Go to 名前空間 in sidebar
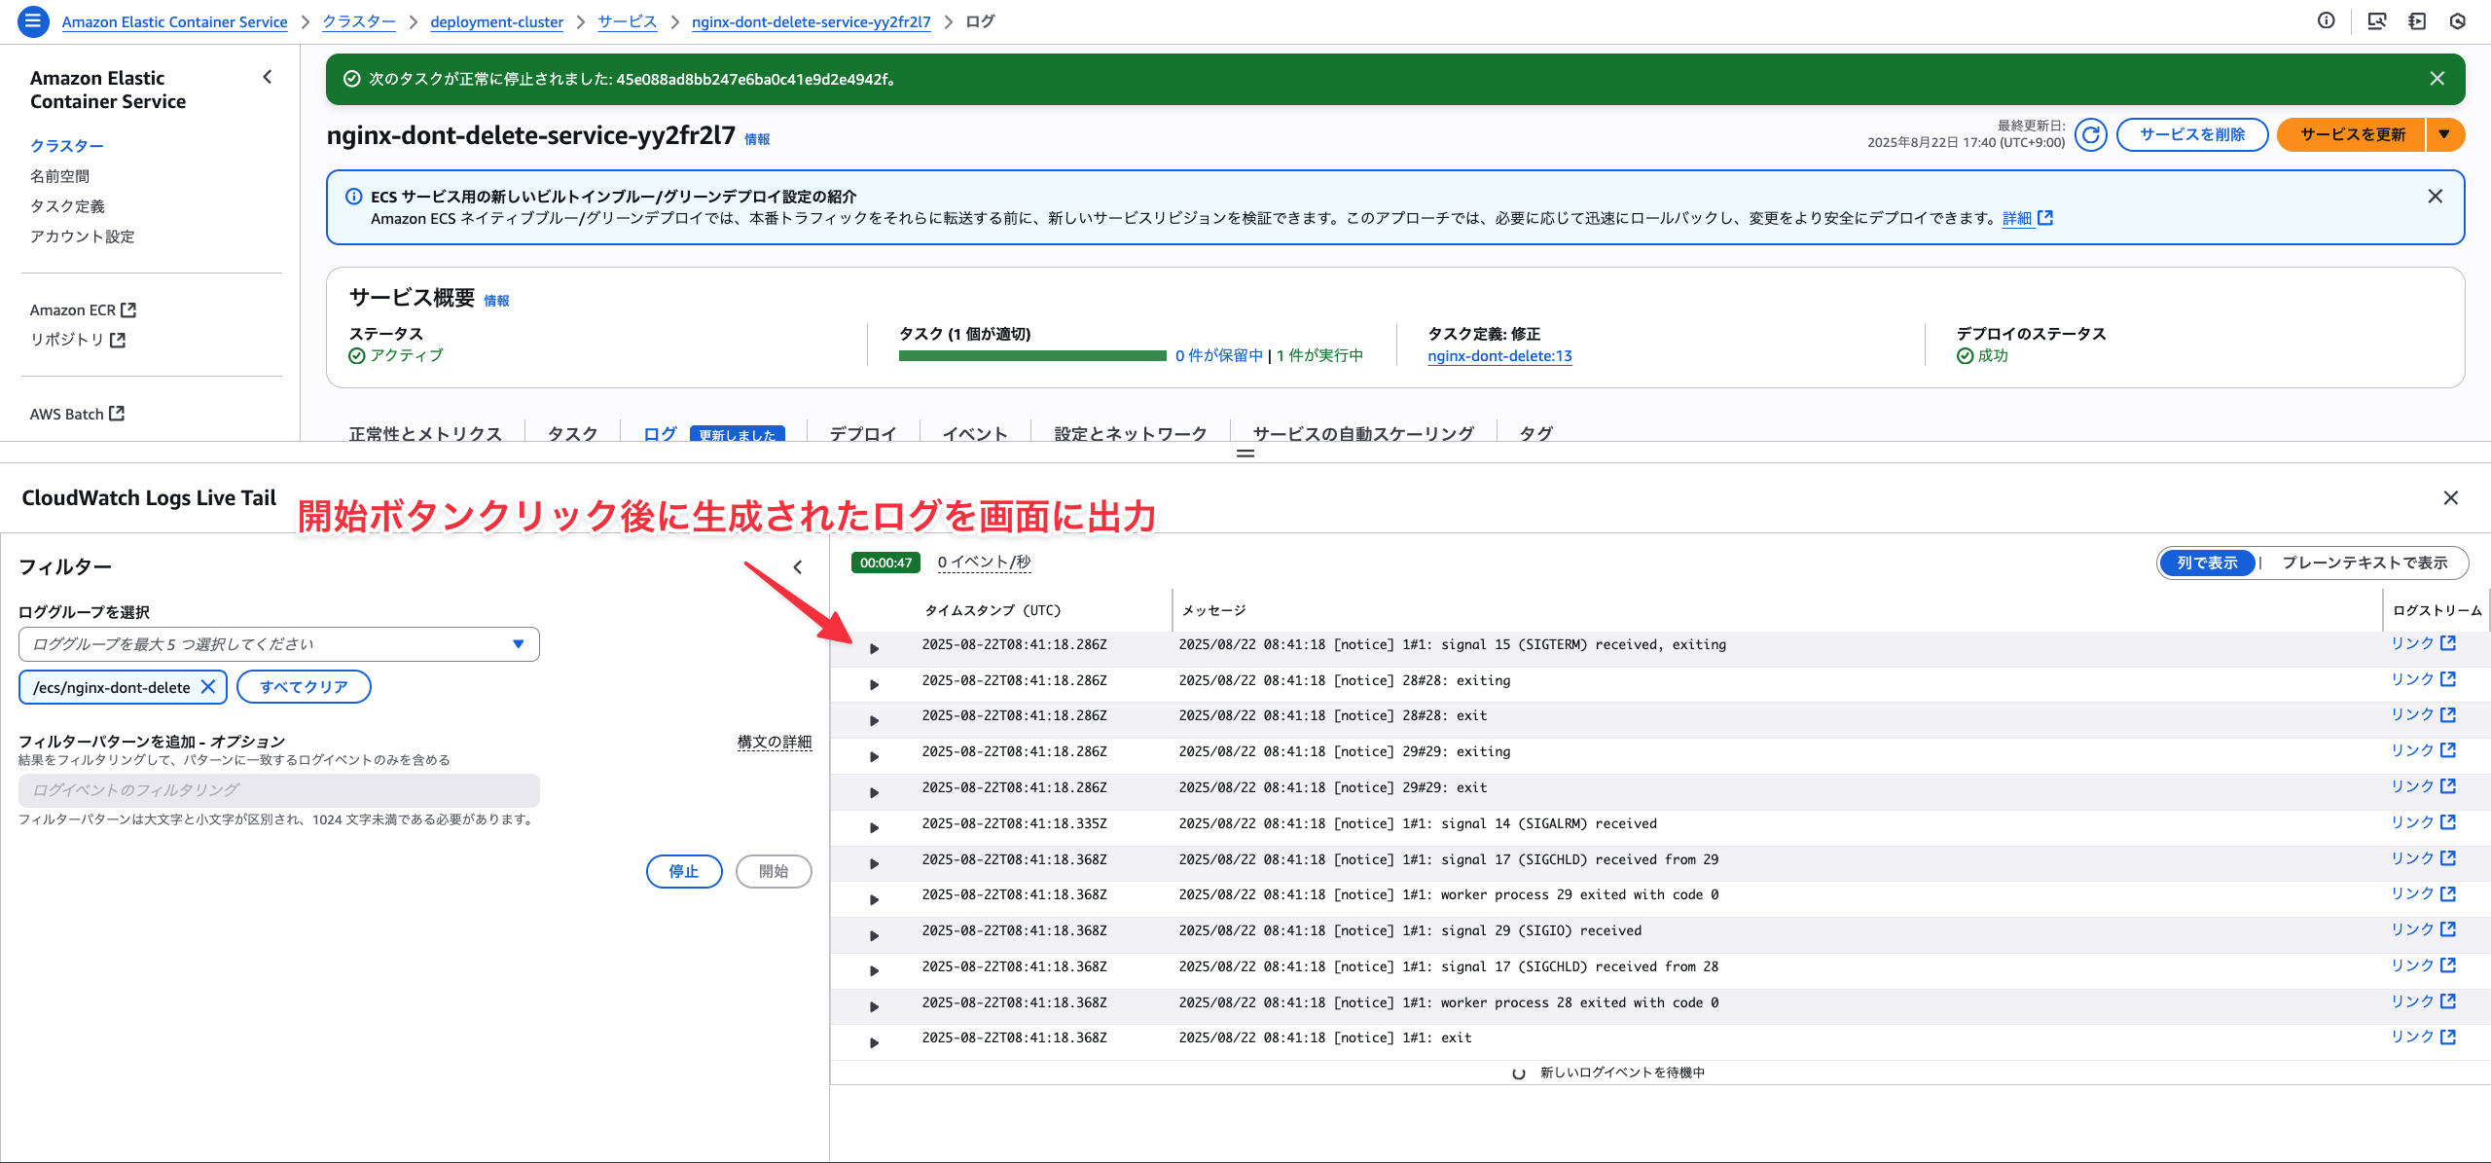Viewport: 2491px width, 1163px height. pyautogui.click(x=59, y=176)
